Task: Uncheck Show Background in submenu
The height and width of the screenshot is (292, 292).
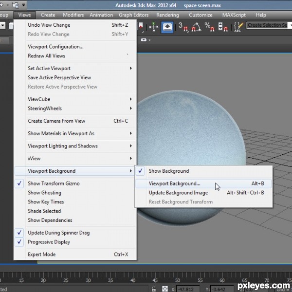Action: pyautogui.click(x=203, y=171)
